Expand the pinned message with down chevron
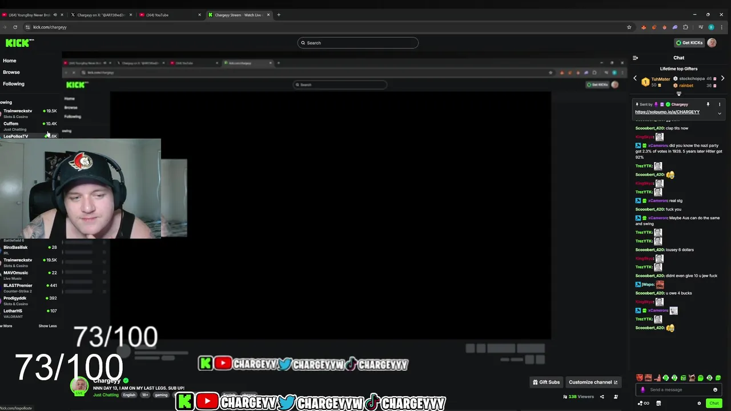This screenshot has width=731, height=411. (x=719, y=114)
